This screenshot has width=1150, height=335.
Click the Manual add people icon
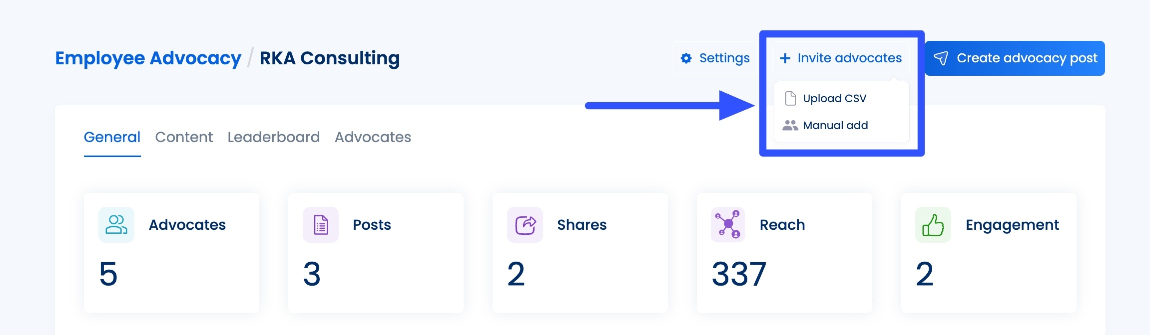pos(790,125)
